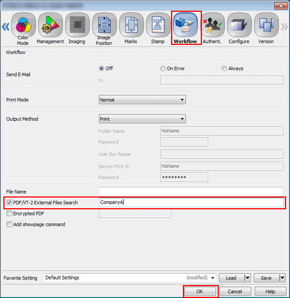
Task: Click the Cancel button
Action: point(235,291)
